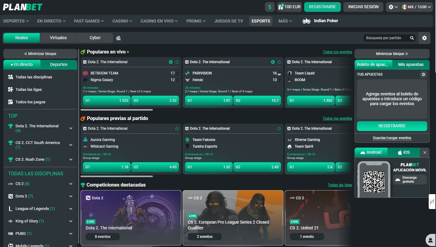Favorite the Aurora Gaming vs Wildcard Gaming match
The width and height of the screenshot is (436, 247).
177,129
